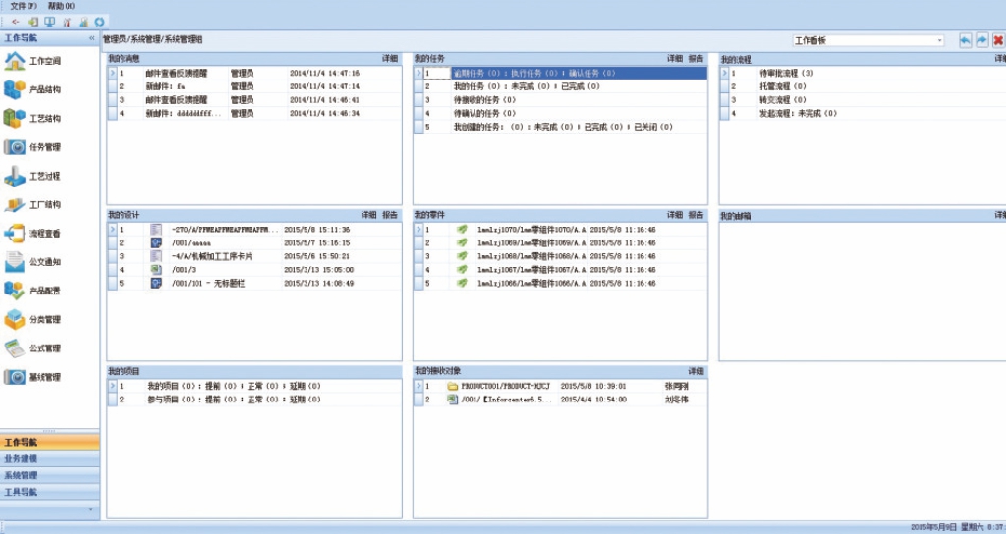Expand the navigation pane overflow arrow at the bottom
This screenshot has height=534, width=1006.
[x=92, y=509]
